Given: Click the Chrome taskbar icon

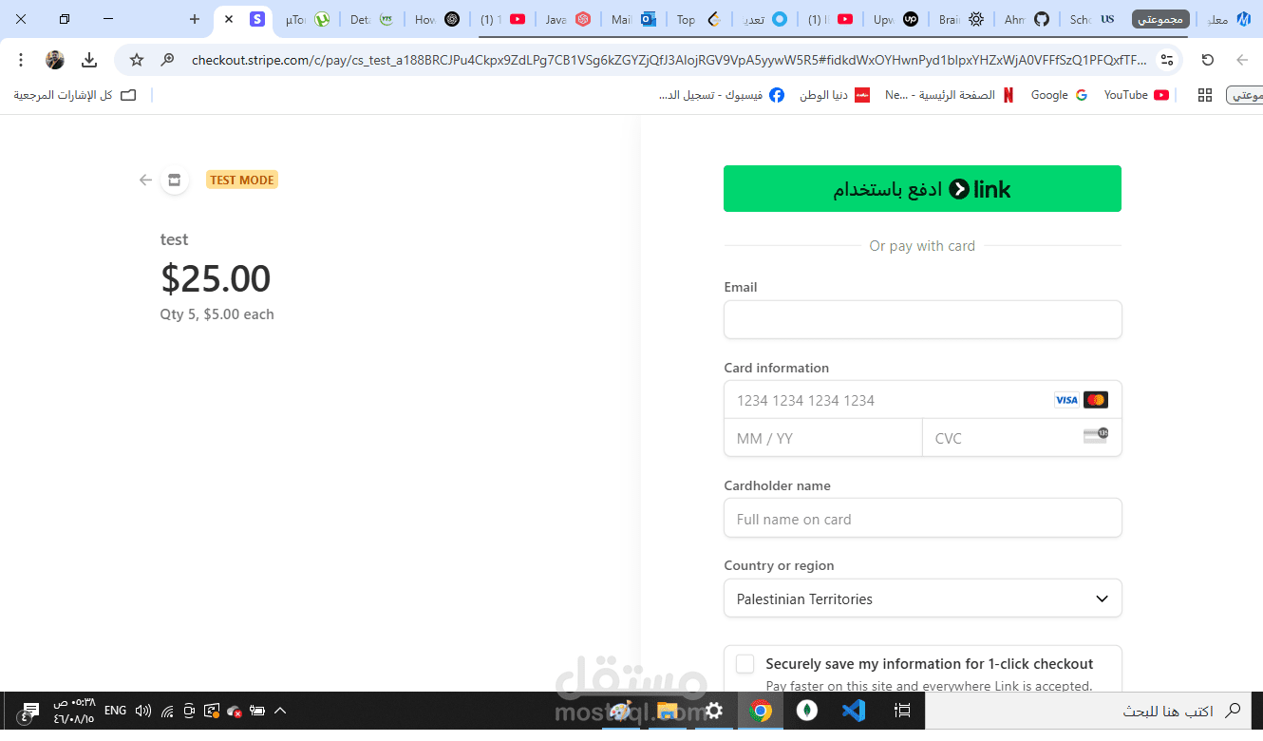Looking at the screenshot, I should pyautogui.click(x=760, y=711).
